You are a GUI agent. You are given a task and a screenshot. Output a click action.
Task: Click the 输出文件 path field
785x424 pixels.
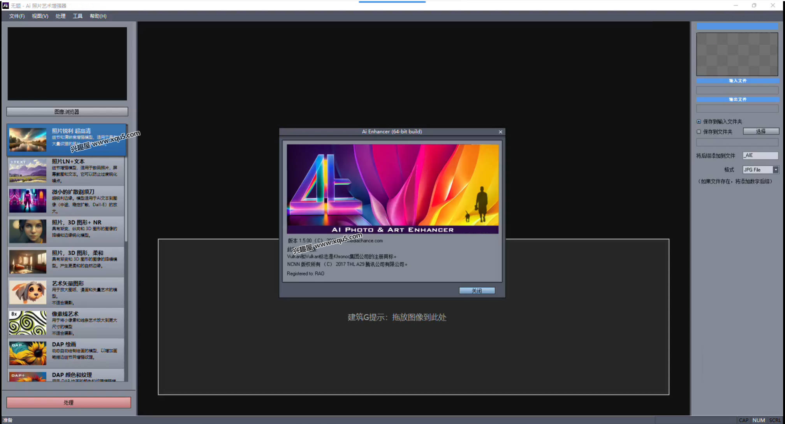737,109
